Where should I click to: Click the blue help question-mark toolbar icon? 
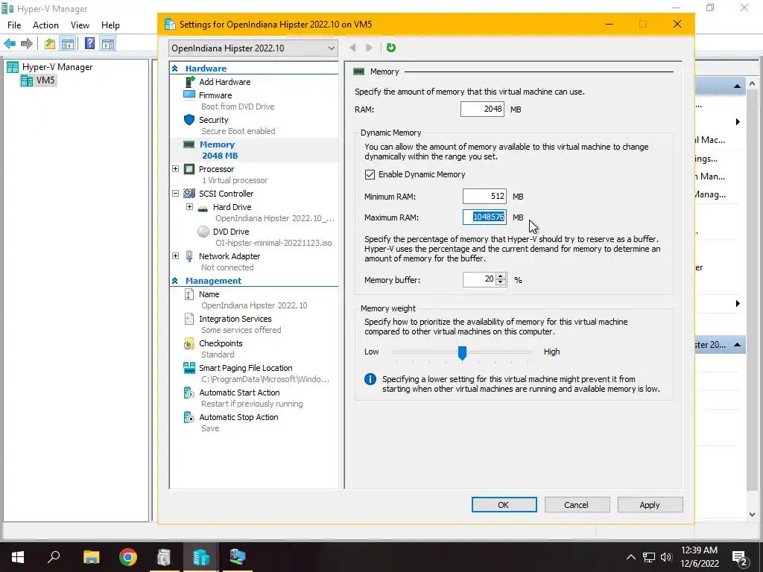pyautogui.click(x=89, y=44)
